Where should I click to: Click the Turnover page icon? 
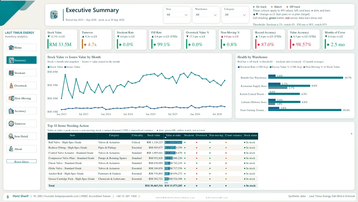coord(11,124)
